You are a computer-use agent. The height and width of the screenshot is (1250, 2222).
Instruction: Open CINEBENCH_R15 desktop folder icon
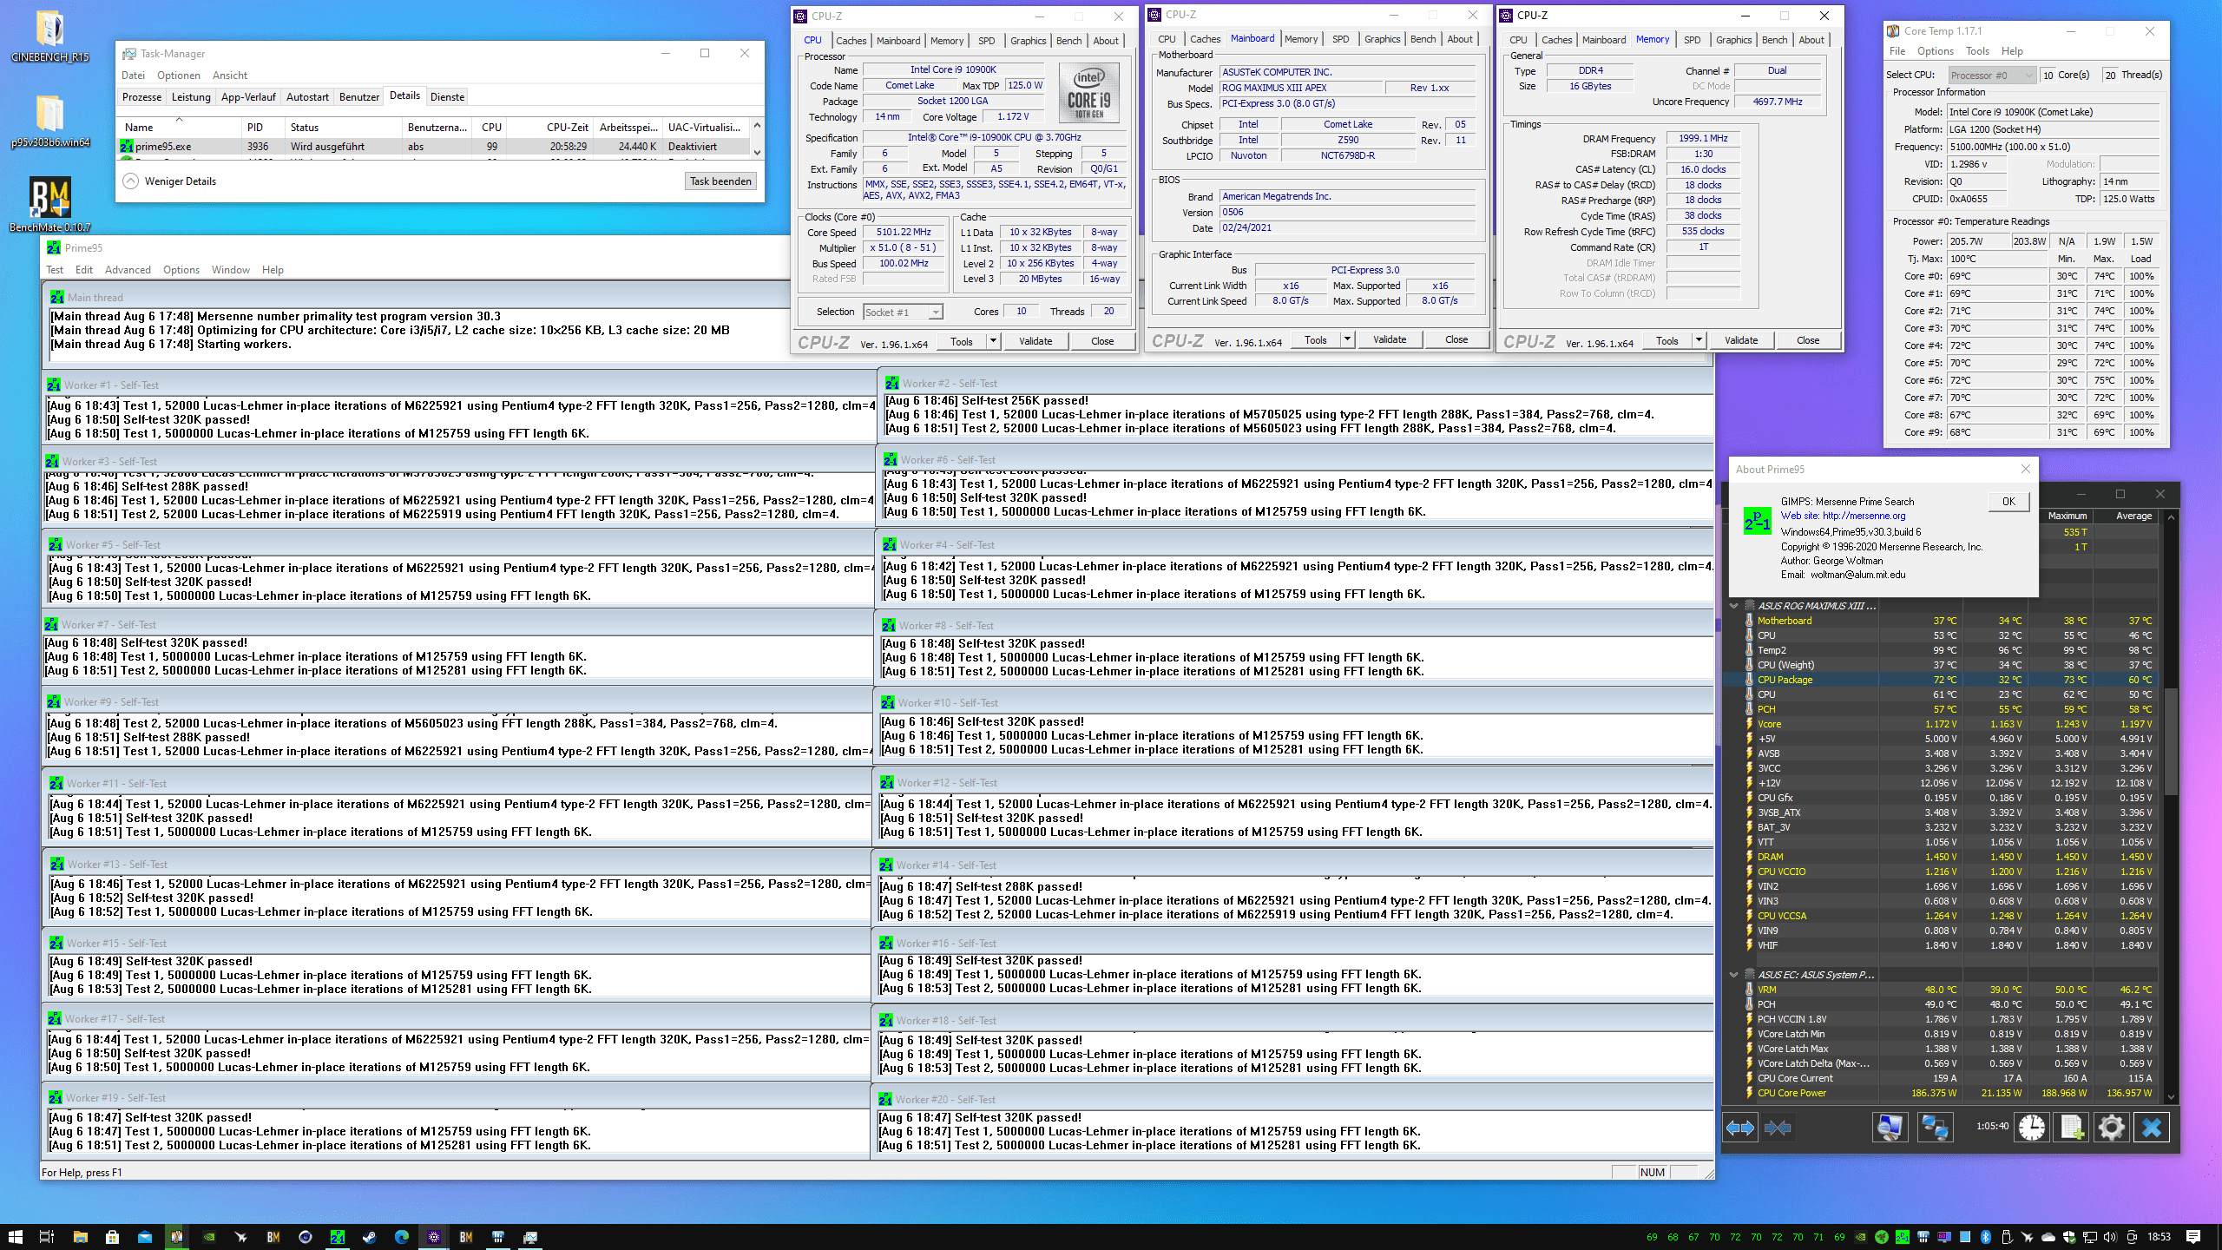49,36
